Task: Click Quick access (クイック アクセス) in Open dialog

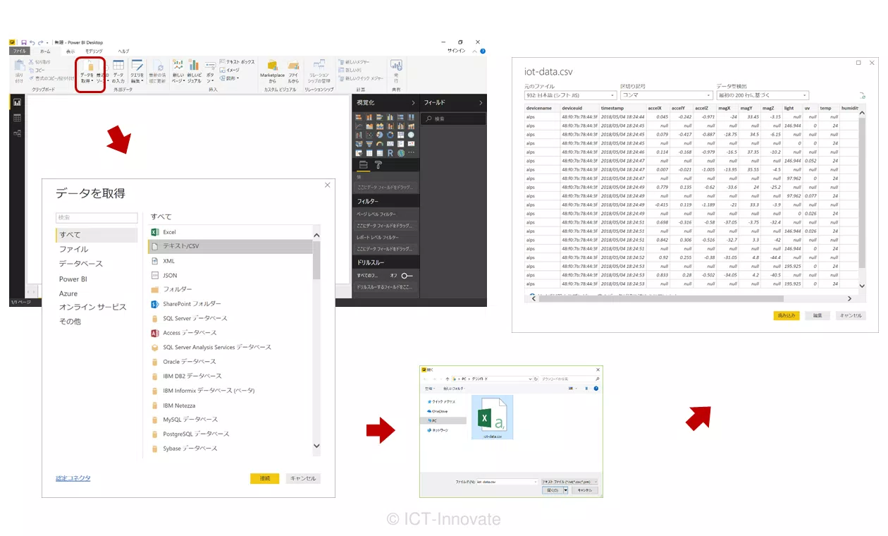Action: coord(442,401)
